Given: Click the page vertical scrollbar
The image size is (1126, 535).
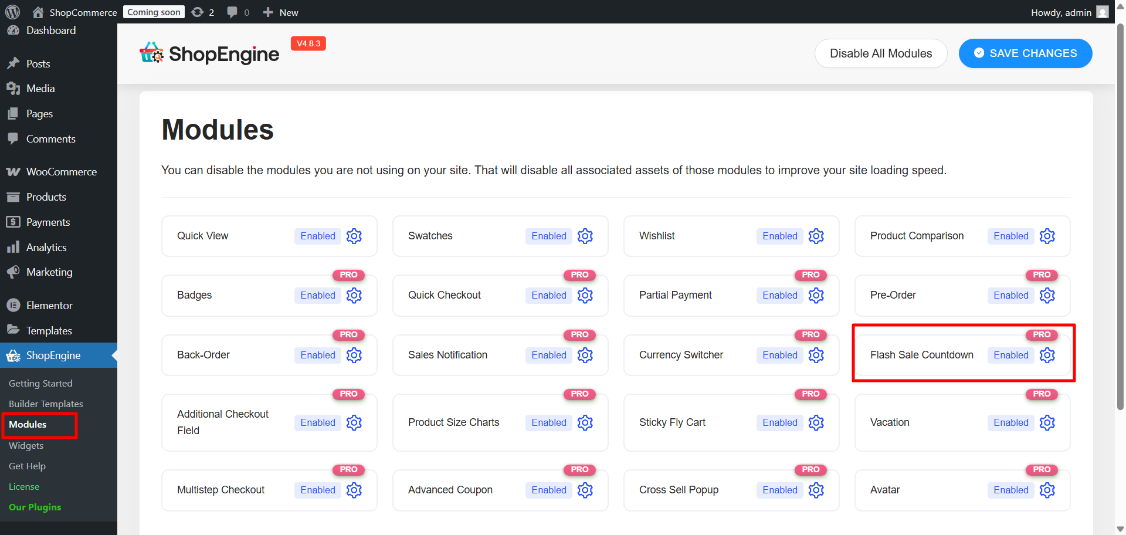Looking at the screenshot, I should coord(1120,217).
